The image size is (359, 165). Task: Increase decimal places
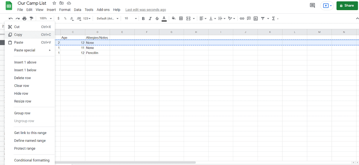click(79, 18)
